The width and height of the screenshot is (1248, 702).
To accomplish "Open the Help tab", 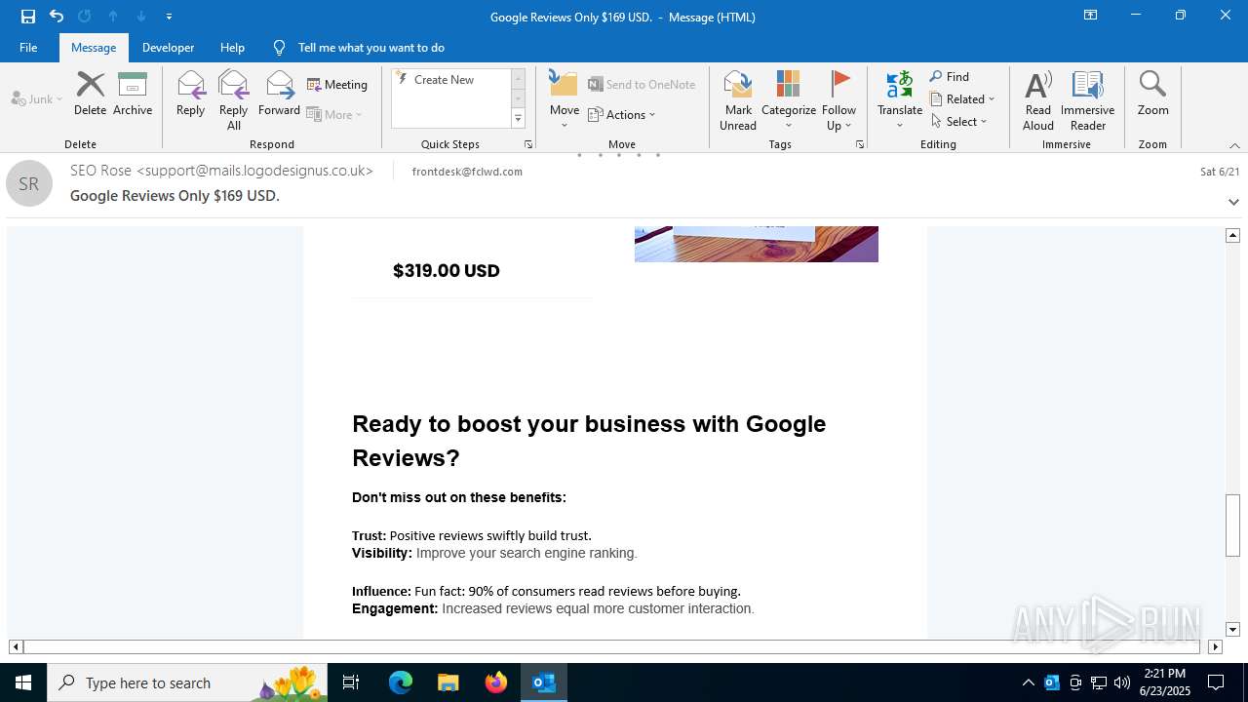I will 232,47.
